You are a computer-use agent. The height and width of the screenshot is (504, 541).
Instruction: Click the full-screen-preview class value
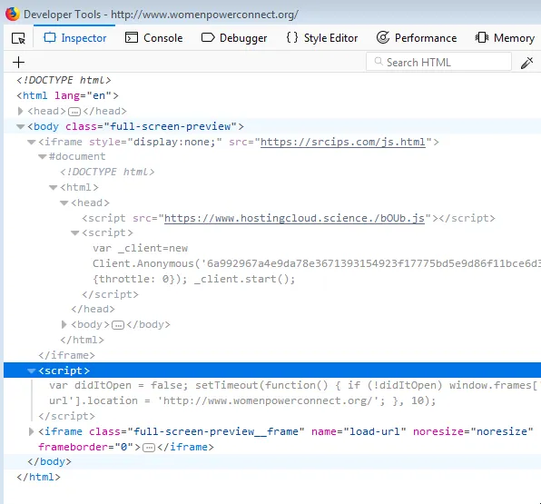coord(170,127)
